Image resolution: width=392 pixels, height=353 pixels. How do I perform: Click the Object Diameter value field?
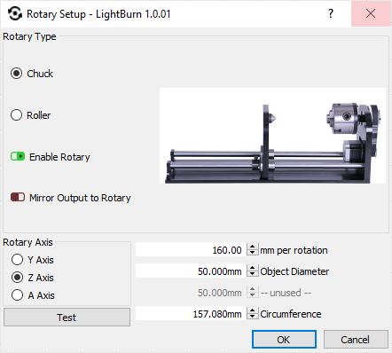click(x=191, y=271)
